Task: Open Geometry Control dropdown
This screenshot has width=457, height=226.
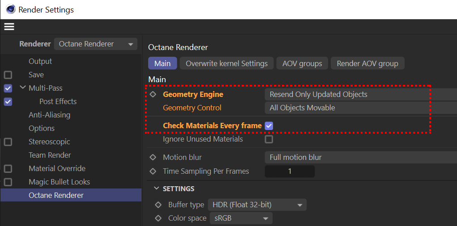Action: click(361, 108)
